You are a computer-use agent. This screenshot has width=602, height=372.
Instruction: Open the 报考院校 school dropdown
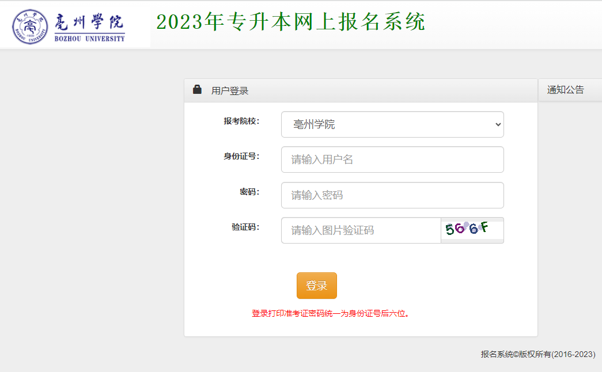point(392,124)
